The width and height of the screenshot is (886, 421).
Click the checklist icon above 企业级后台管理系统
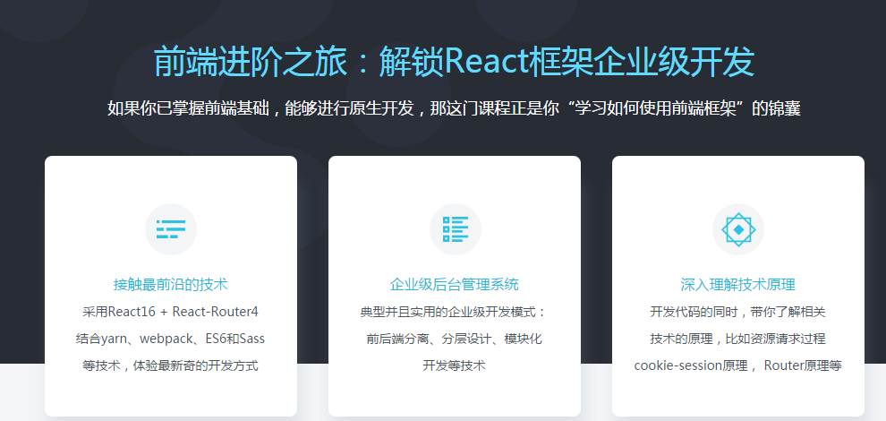click(455, 229)
